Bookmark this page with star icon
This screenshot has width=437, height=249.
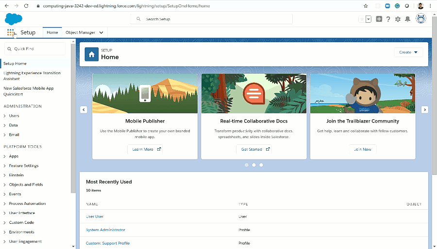pos(366,6)
